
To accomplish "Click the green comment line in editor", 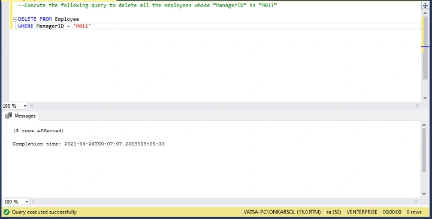I will 147,5.
